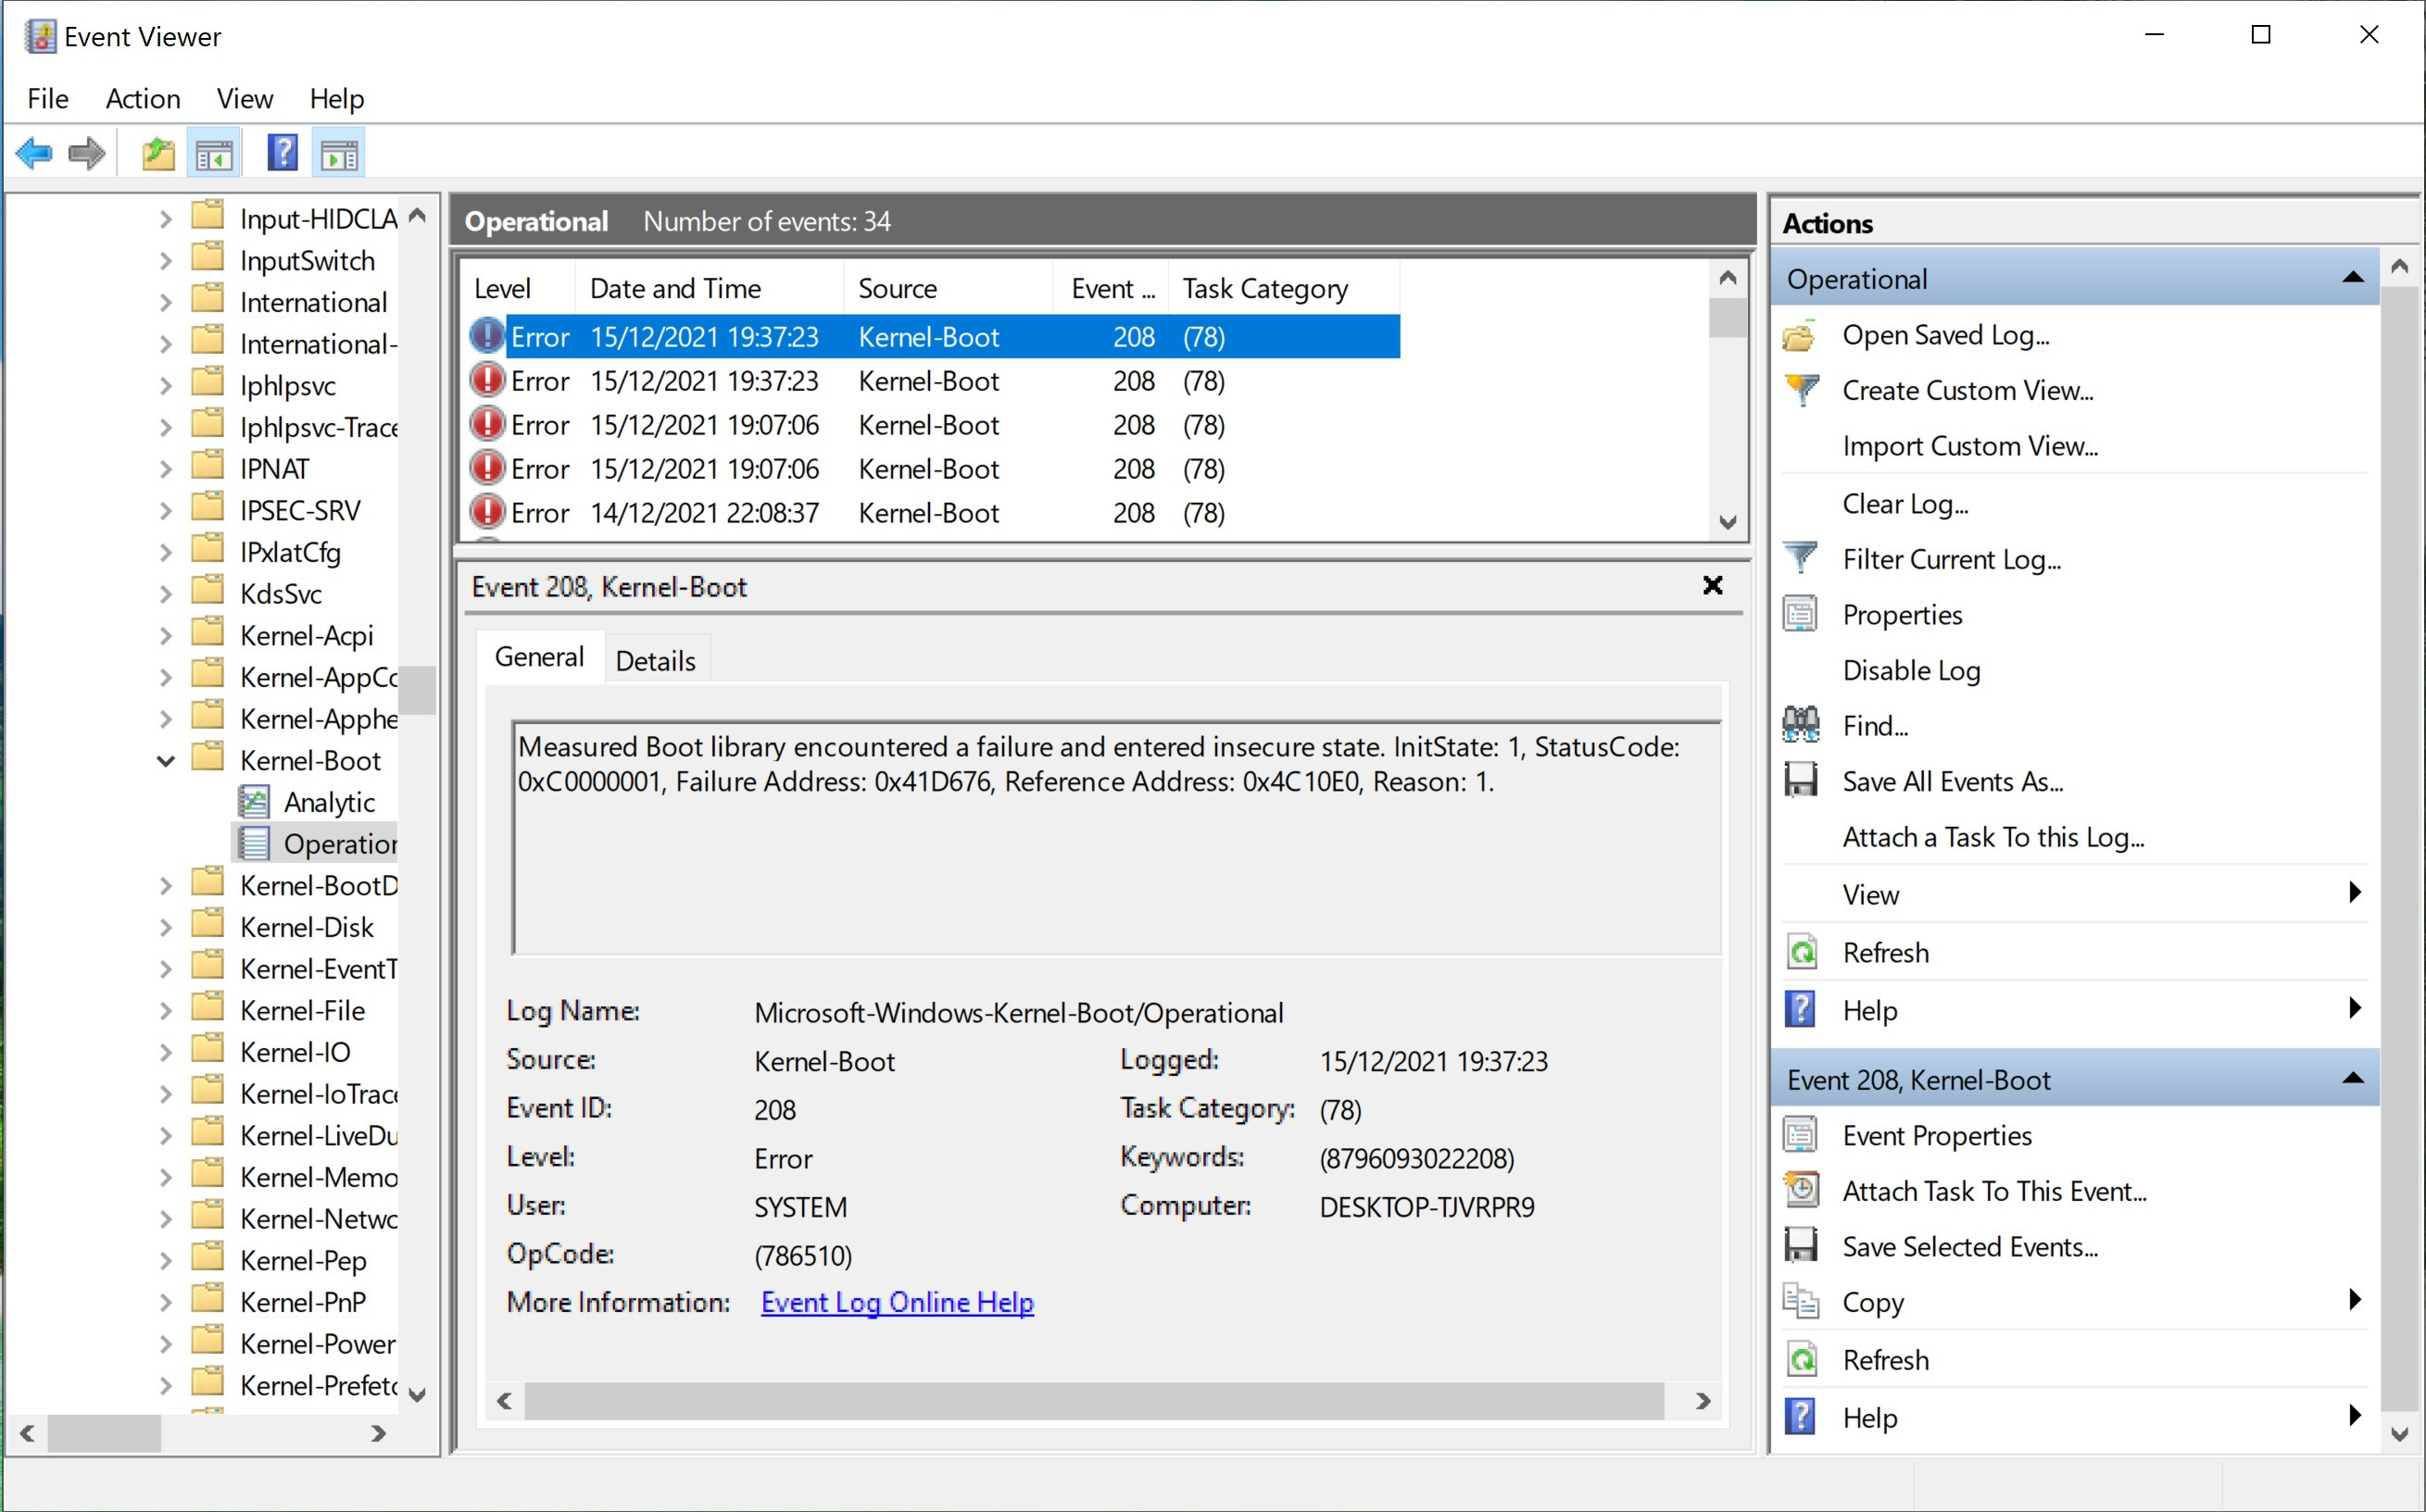Image resolution: width=2426 pixels, height=1512 pixels.
Task: Collapse the Operational actions section header
Action: (x=2352, y=279)
